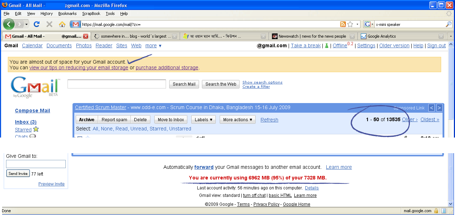The height and width of the screenshot is (215, 455).
Task: Show the next sponsored link arrow
Action: tap(439, 108)
